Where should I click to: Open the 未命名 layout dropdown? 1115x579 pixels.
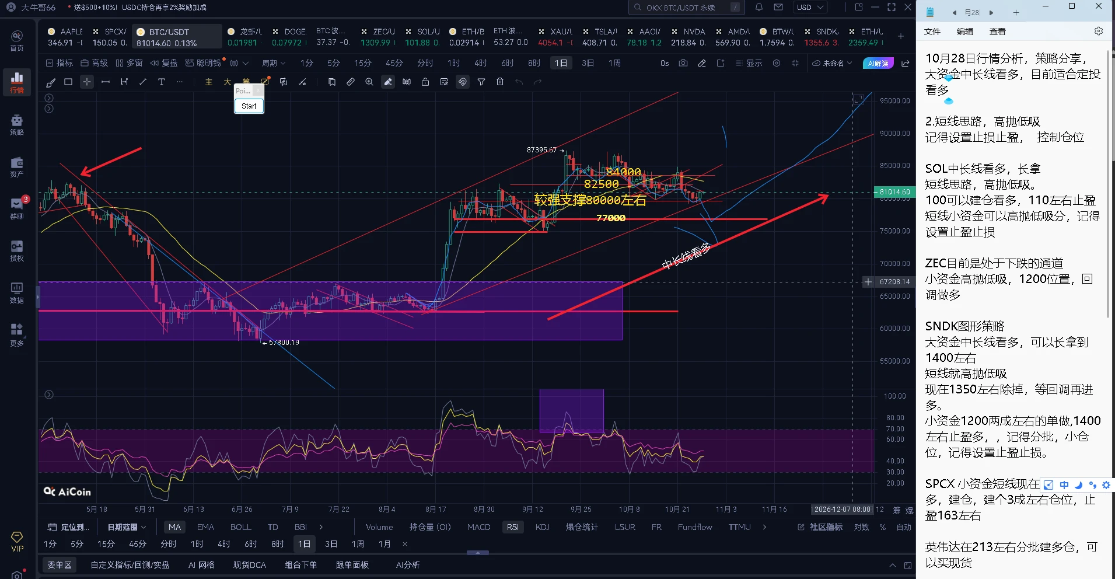click(833, 63)
